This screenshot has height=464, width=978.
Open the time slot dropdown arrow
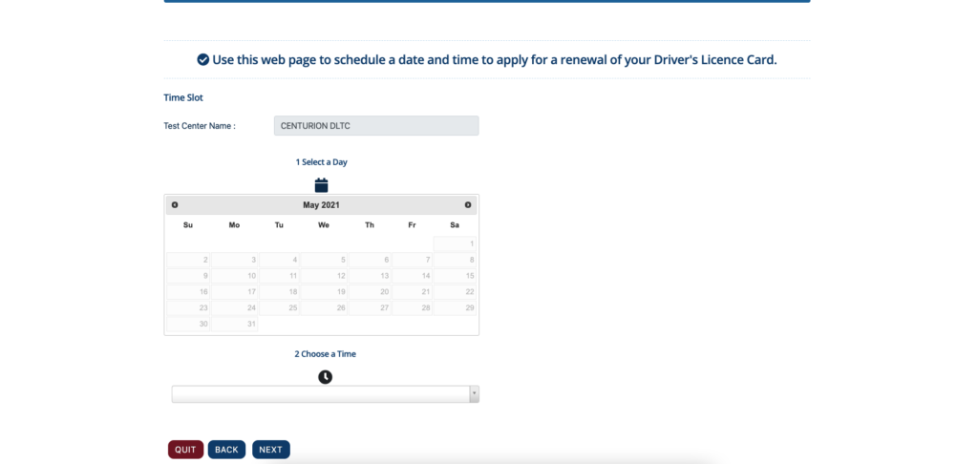474,394
